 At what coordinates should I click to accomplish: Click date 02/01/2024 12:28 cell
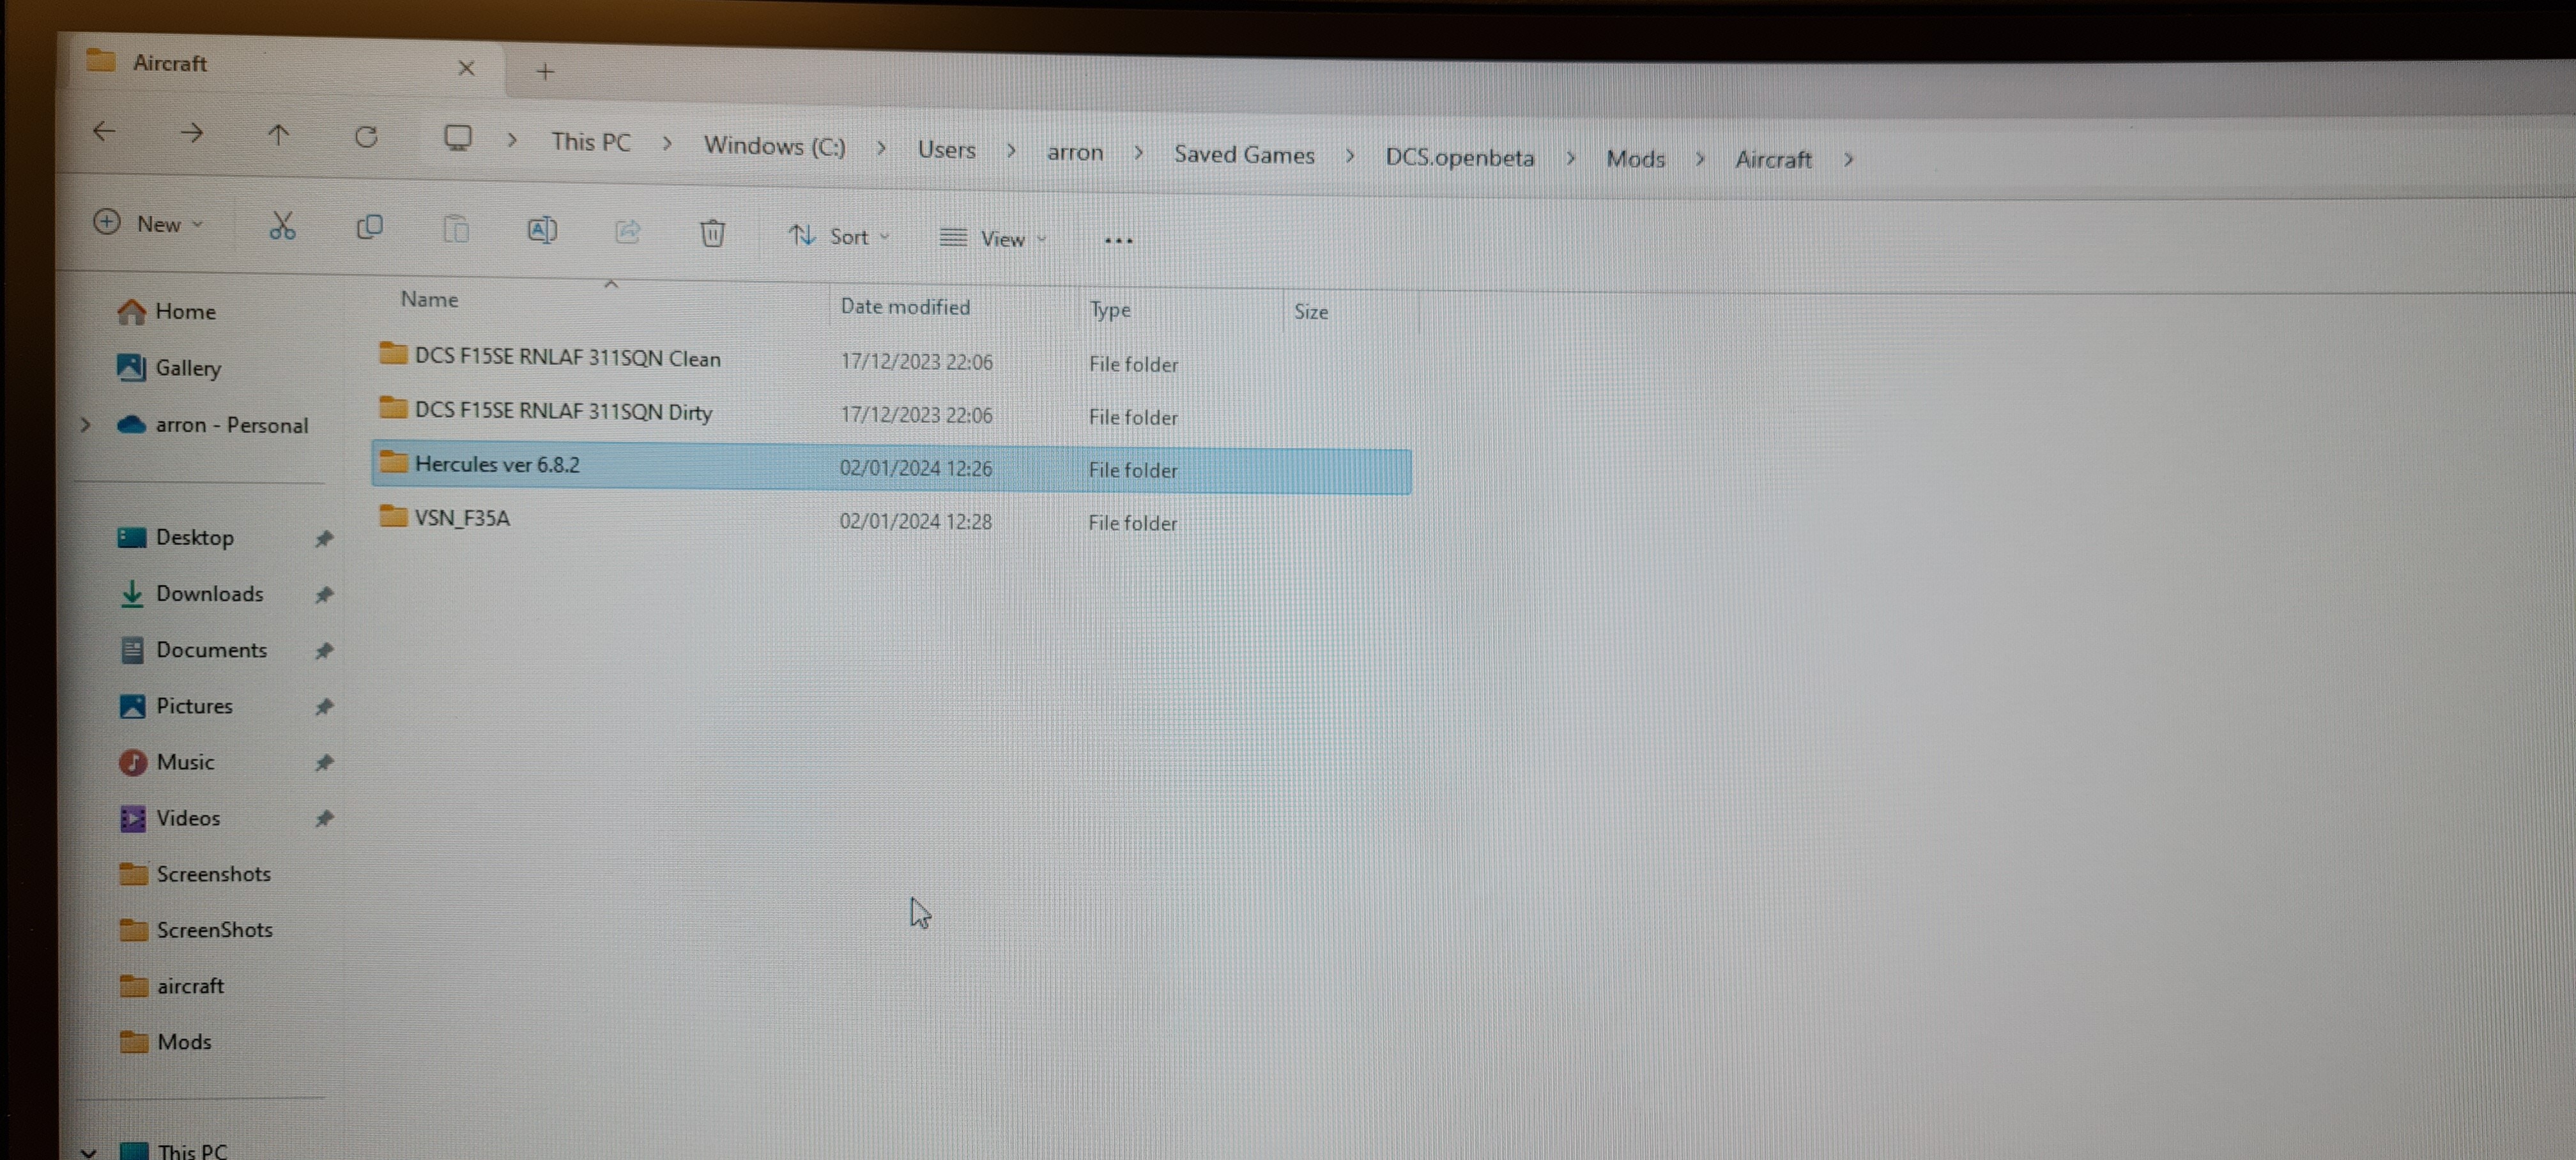915,521
